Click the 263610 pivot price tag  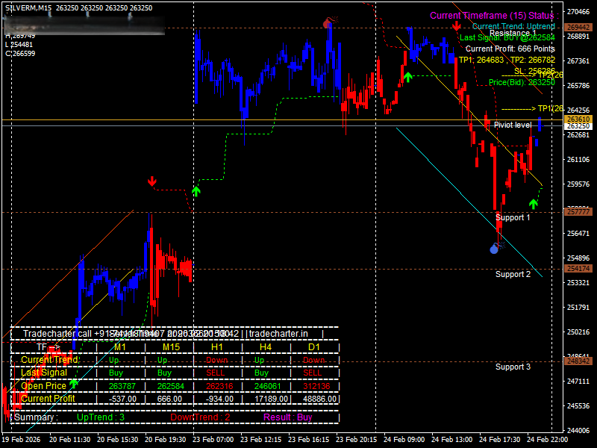(578, 119)
